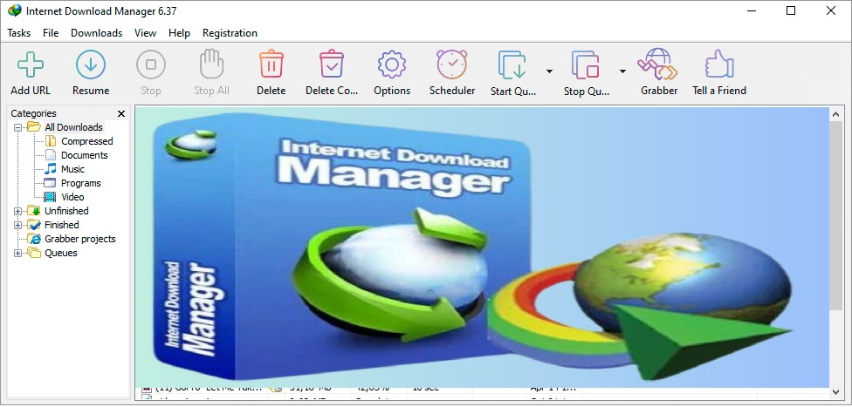The width and height of the screenshot is (852, 407).
Task: Close the Categories panel
Action: (121, 113)
